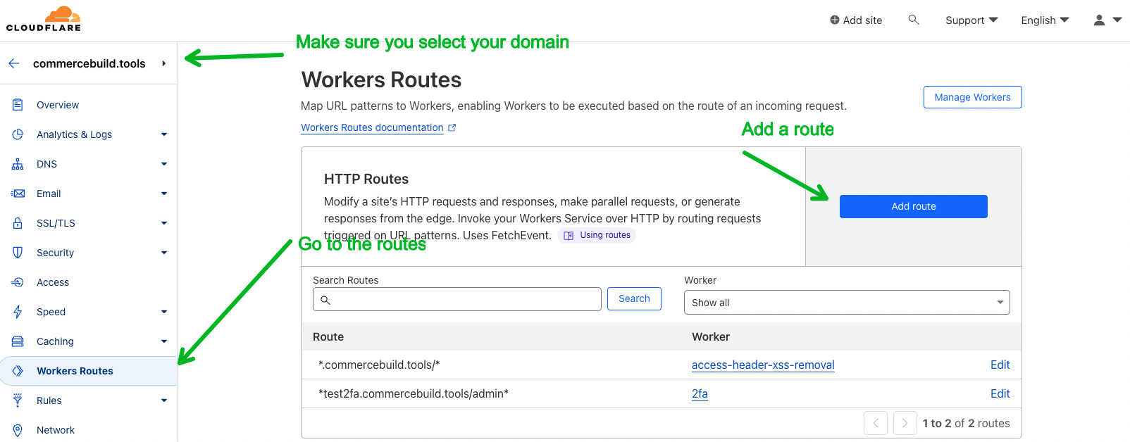Click the Manage Workers button
The height and width of the screenshot is (442, 1130).
coord(972,97)
